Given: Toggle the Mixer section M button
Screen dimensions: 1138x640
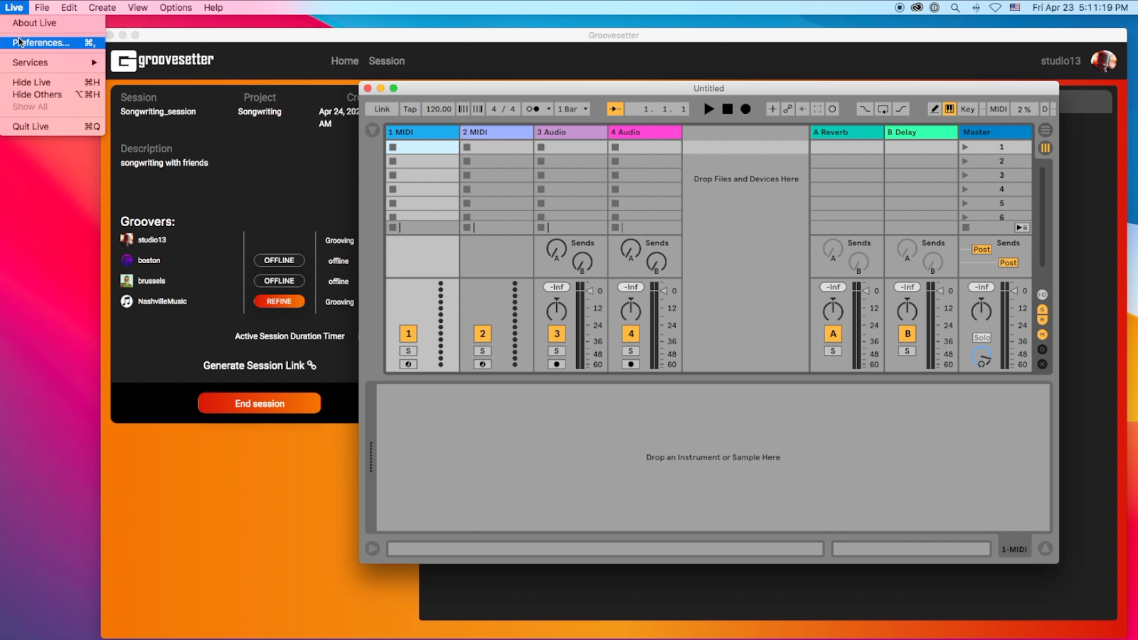Looking at the screenshot, I should (x=1042, y=334).
